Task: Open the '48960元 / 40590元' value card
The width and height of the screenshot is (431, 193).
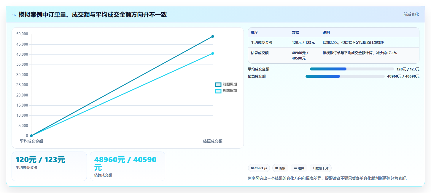Action: tap(128, 166)
